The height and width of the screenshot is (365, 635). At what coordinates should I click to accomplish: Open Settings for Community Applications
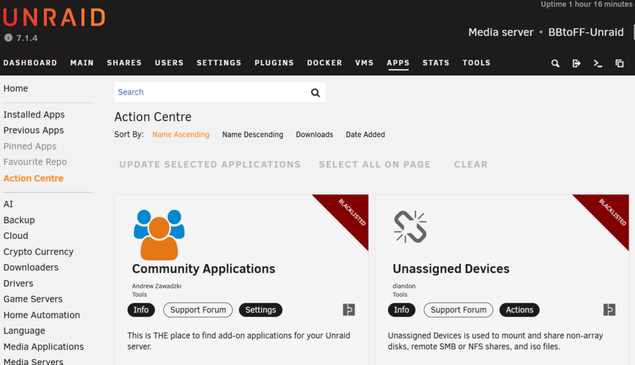260,310
